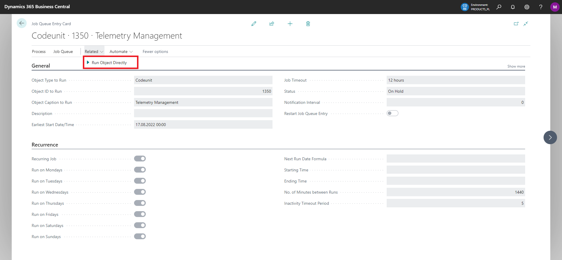Viewport: 562px width, 260px height.
Task: Click the Inactivity Timeout Period field
Action: tap(456, 203)
